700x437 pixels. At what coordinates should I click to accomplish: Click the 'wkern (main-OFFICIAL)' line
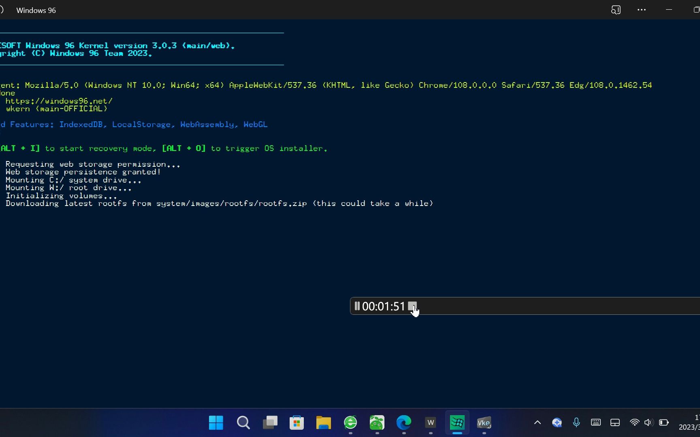pyautogui.click(x=57, y=108)
